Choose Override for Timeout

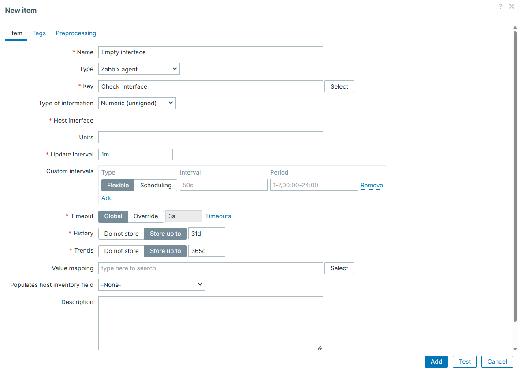tap(145, 216)
